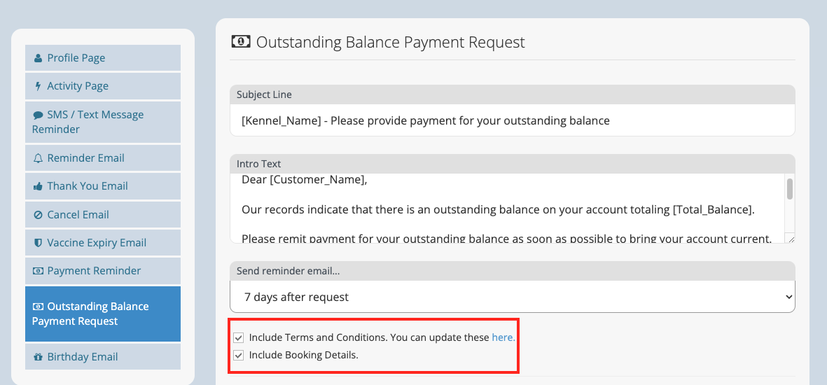Click the person icon beside Profile Page
Image resolution: width=827 pixels, height=385 pixels.
point(37,59)
